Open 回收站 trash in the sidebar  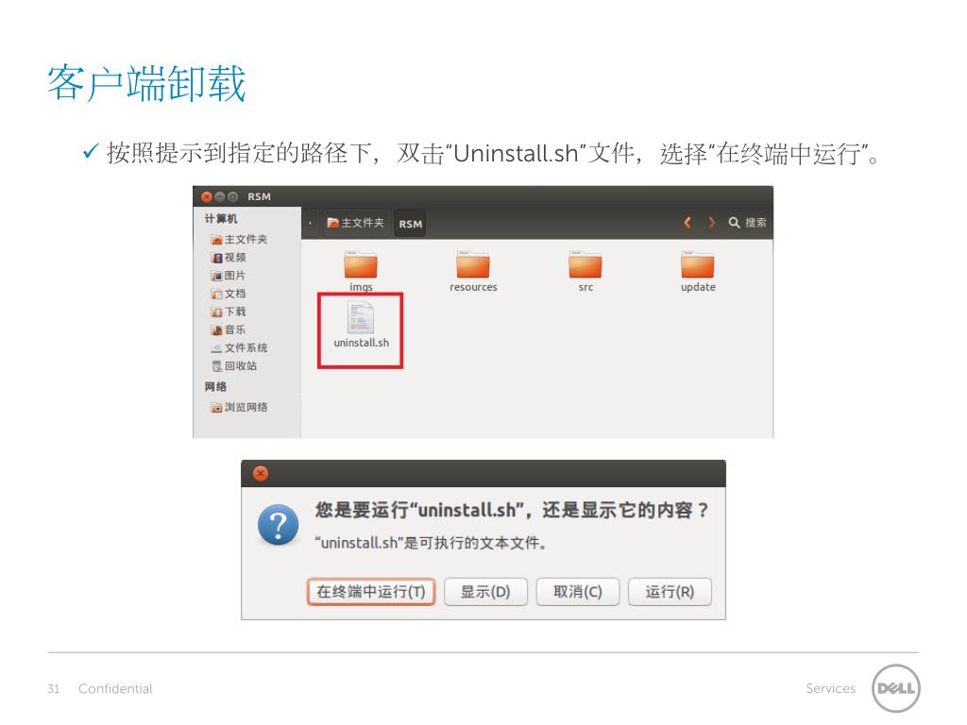234,365
